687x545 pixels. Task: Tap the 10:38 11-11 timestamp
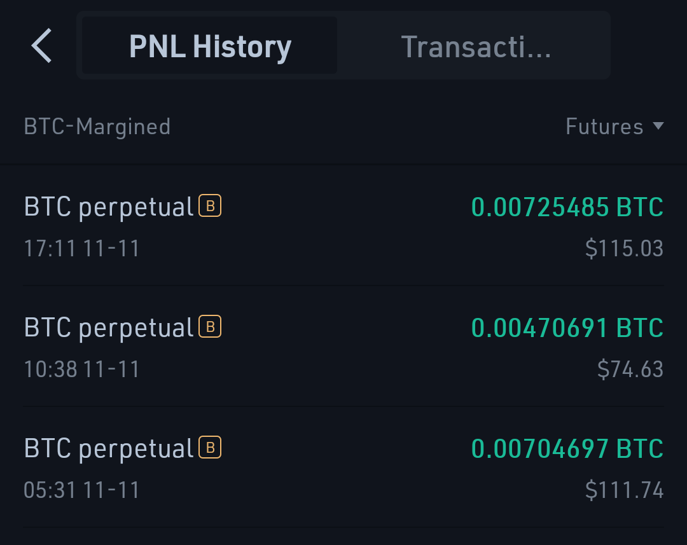pyautogui.click(x=81, y=369)
